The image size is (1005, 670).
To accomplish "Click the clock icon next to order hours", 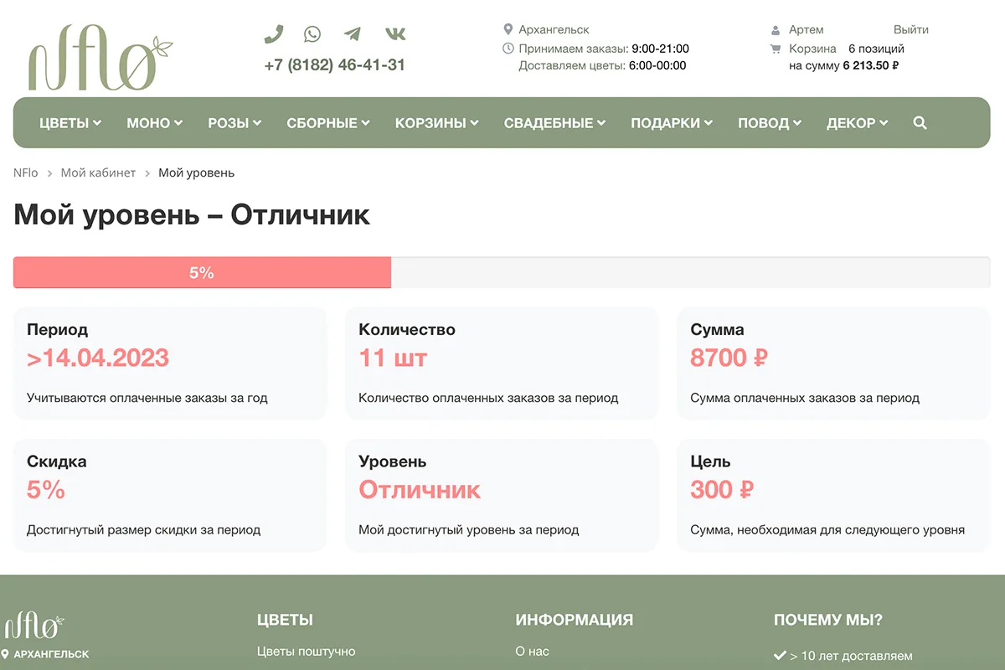I will point(508,48).
